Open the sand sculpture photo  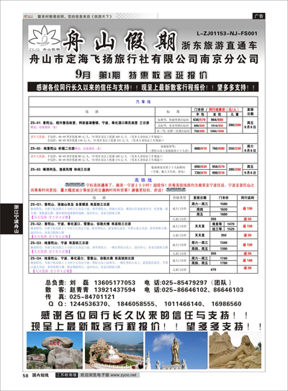pyautogui.click(x=235, y=351)
